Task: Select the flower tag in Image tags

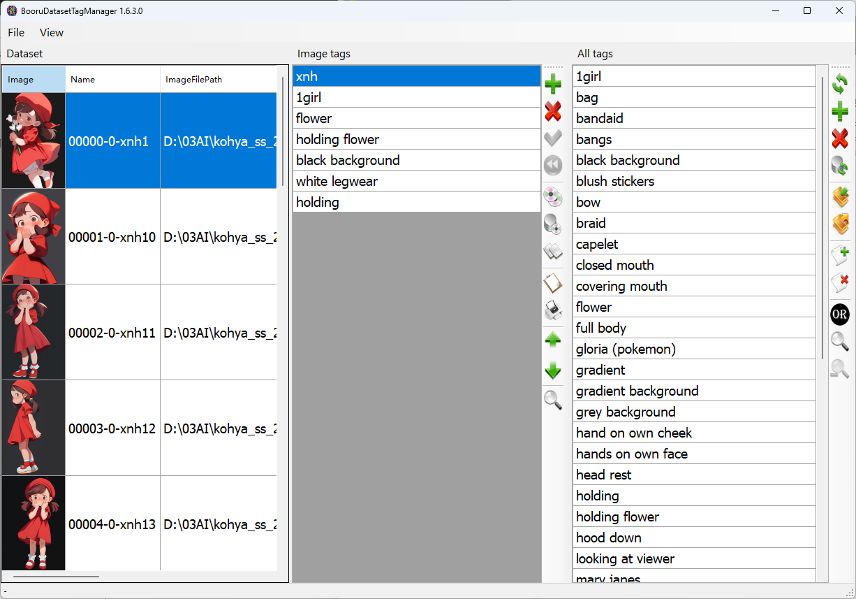Action: (417, 118)
